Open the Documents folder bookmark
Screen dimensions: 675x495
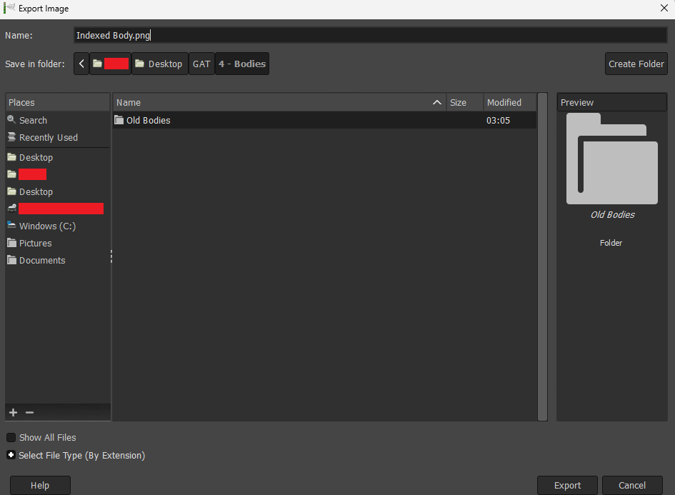pyautogui.click(x=41, y=260)
